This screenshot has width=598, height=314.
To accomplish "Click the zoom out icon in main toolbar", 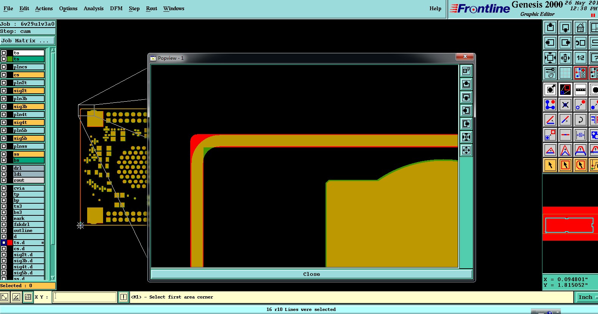I will pos(565,58).
